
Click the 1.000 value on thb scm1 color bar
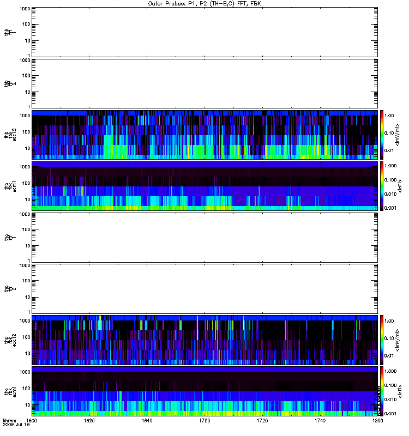tap(390, 166)
